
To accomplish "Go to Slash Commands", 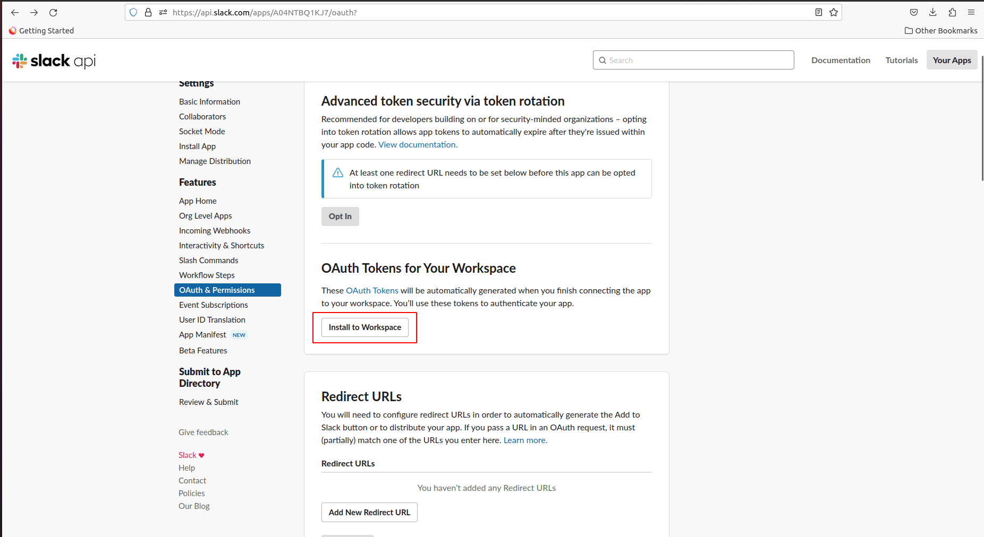I will (x=208, y=261).
